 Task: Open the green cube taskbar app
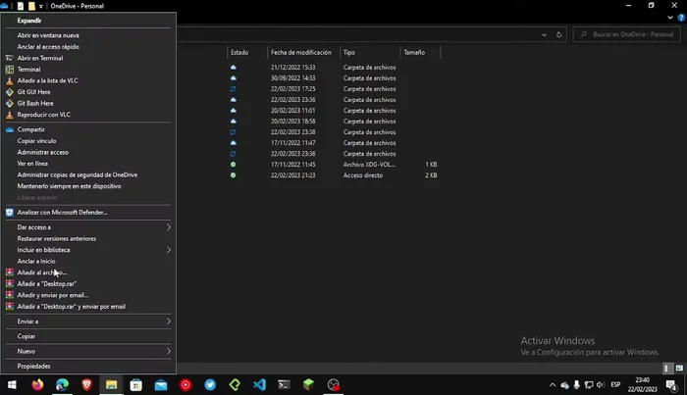(308, 384)
